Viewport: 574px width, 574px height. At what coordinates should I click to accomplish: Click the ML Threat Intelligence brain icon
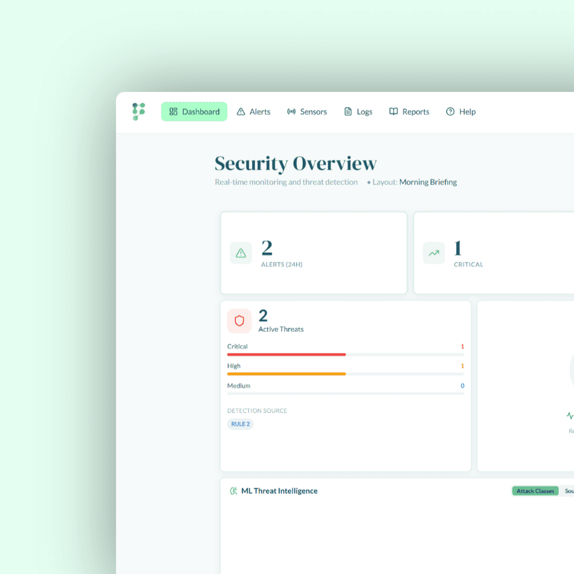[x=234, y=491]
